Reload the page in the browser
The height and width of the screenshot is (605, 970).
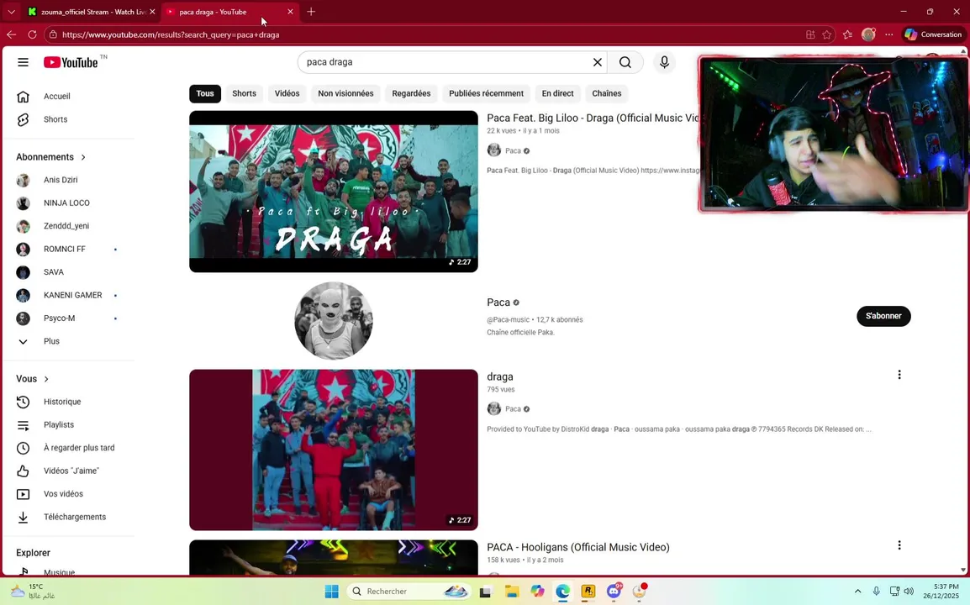32,34
